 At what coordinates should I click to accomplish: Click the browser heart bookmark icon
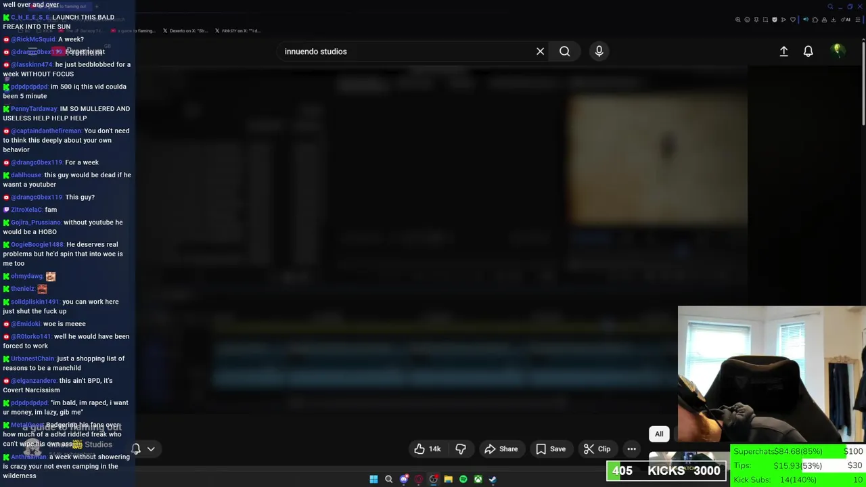point(793,20)
